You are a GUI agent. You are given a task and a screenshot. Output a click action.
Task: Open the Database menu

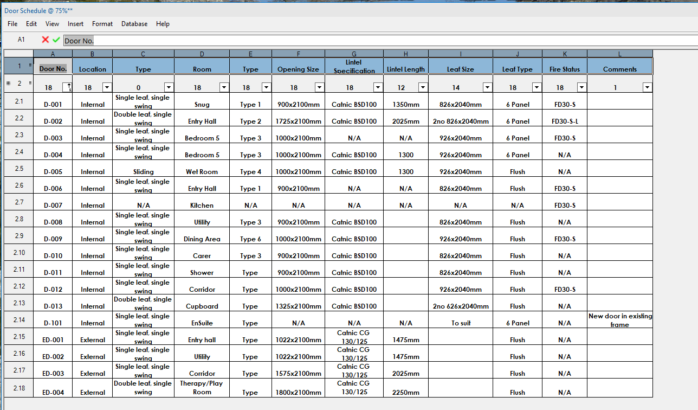click(134, 24)
